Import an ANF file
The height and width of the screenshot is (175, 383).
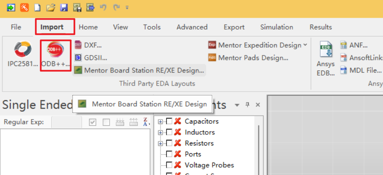click(354, 45)
